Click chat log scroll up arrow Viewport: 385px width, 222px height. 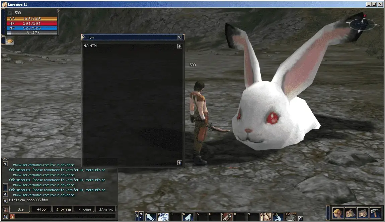pyautogui.click(x=5, y=164)
